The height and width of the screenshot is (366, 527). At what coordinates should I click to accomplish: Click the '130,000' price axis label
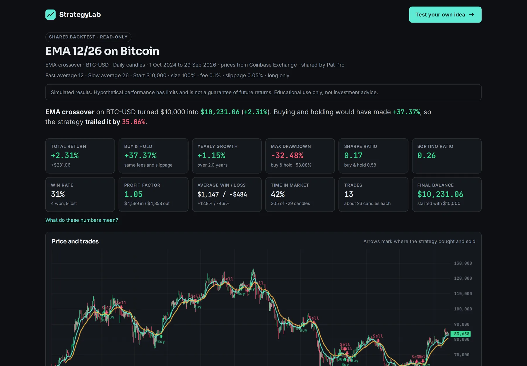click(x=463, y=263)
